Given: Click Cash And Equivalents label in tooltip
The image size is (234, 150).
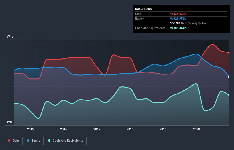Looking at the screenshot, I should (150, 28).
